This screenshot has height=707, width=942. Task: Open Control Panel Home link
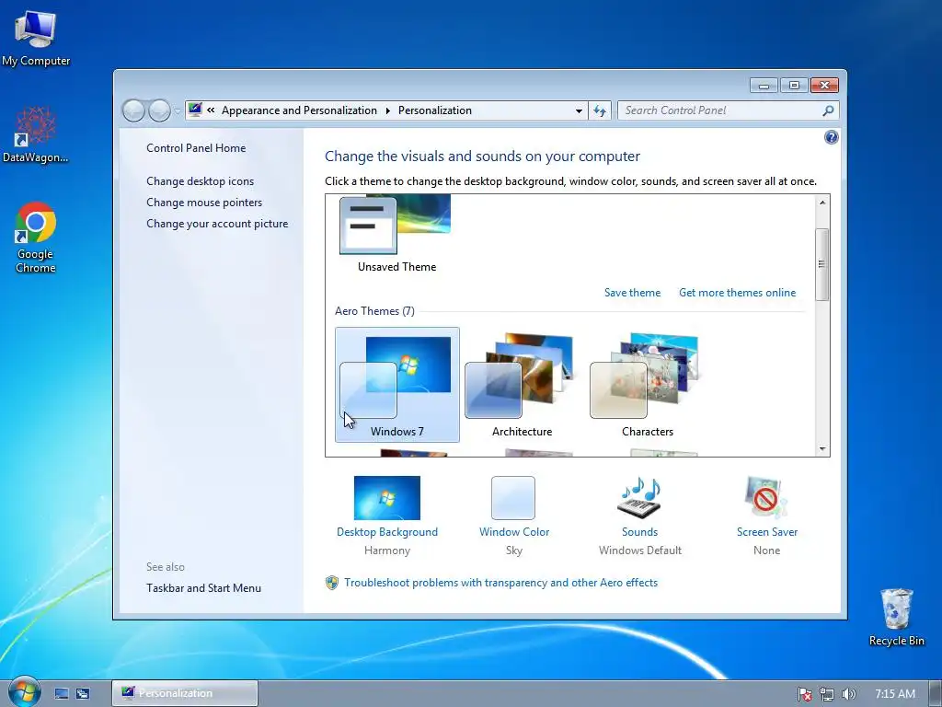(x=196, y=148)
